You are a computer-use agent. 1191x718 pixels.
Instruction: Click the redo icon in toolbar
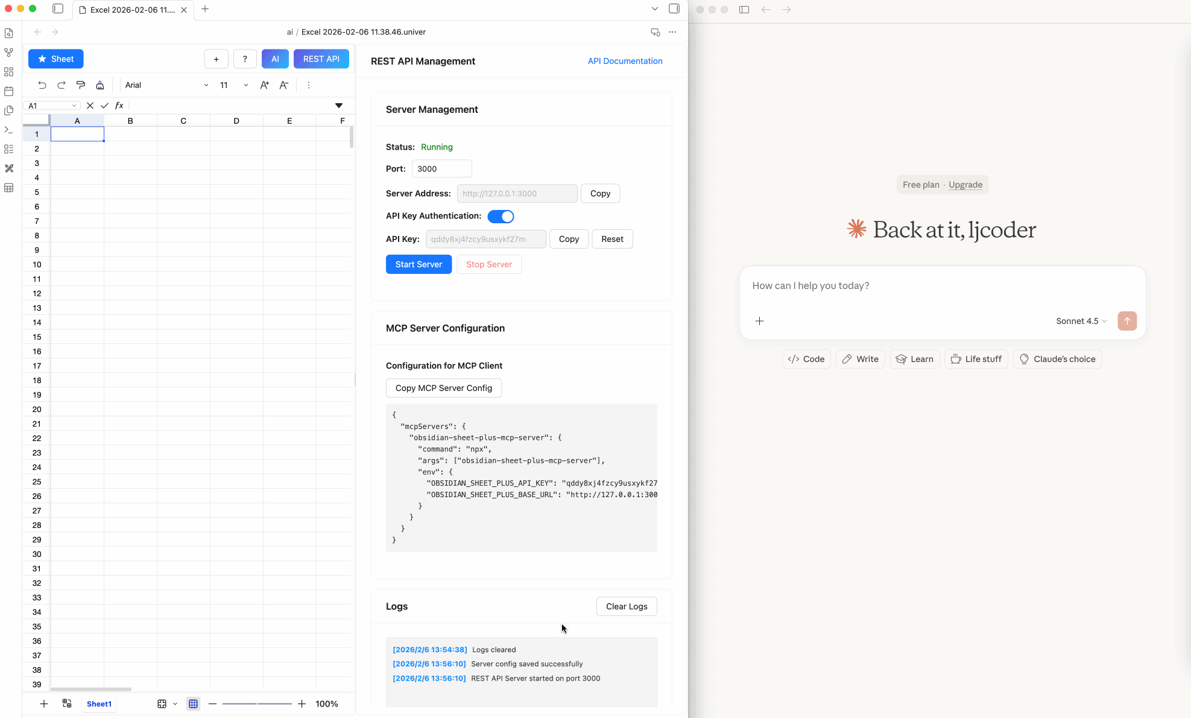(62, 85)
